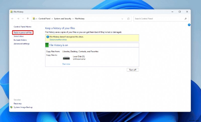The image size is (201, 122).
Task: Open Exclude folders
Action: (20, 40)
